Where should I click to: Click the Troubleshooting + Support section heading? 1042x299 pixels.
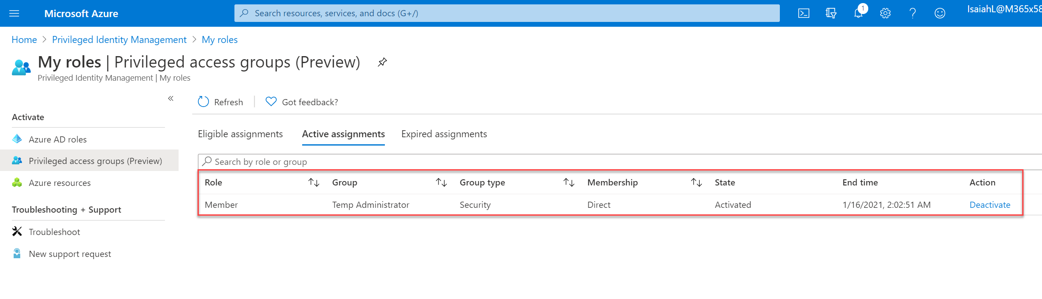pyautogui.click(x=66, y=210)
